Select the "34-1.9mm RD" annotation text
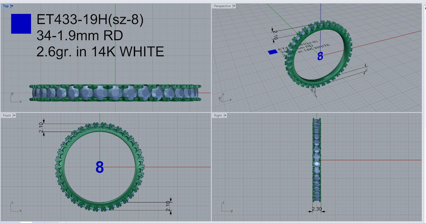426x223 pixels. coord(80,36)
